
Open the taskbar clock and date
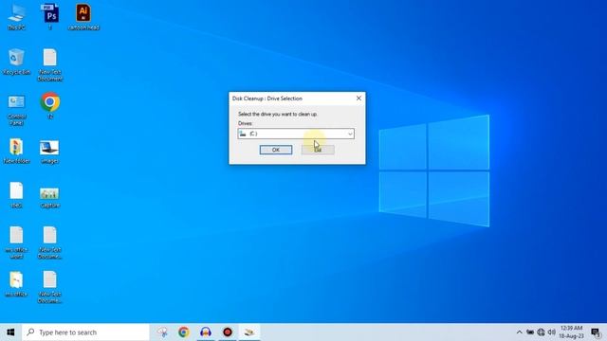[571, 332]
